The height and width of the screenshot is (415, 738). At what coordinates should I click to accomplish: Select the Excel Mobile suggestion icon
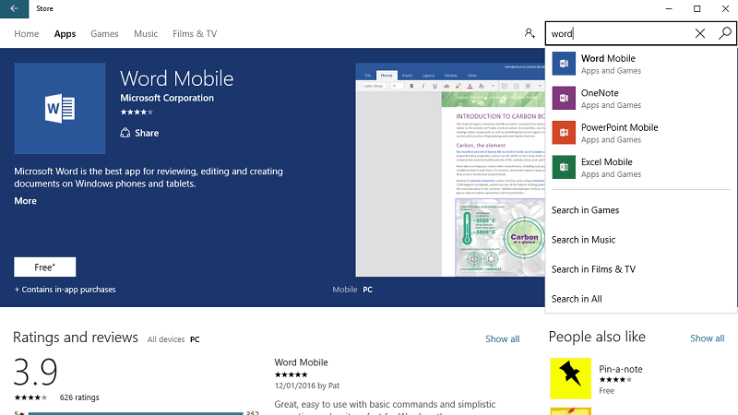(564, 167)
